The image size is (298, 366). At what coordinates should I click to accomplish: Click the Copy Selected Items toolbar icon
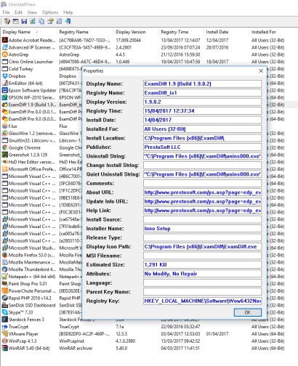[41, 21]
